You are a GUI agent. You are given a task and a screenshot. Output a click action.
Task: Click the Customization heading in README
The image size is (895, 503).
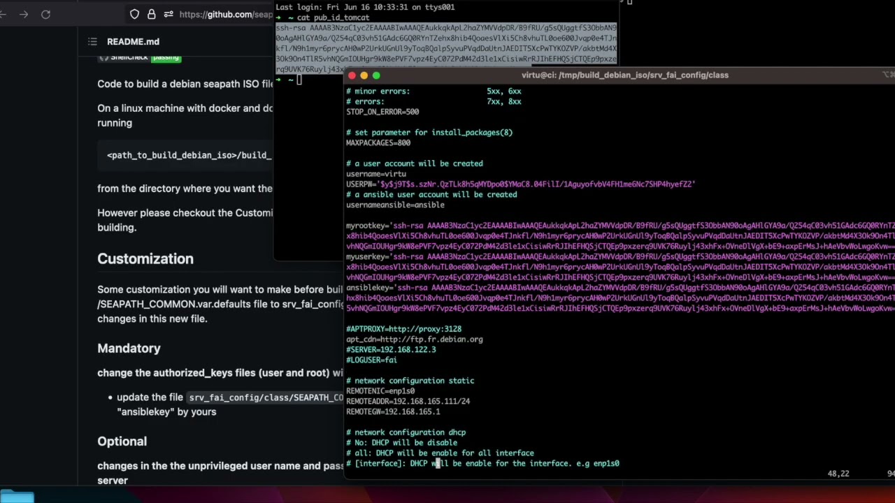(145, 258)
